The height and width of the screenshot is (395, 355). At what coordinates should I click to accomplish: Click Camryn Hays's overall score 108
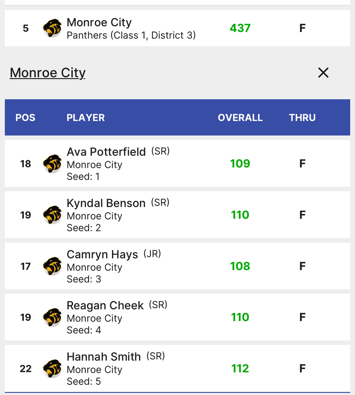240,266
